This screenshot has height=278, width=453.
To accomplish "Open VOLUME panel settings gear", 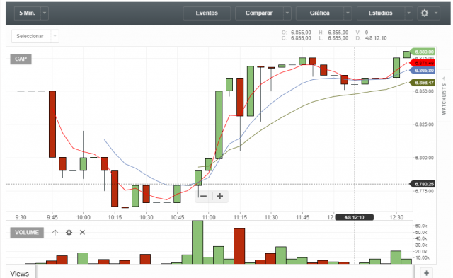I will point(69,233).
